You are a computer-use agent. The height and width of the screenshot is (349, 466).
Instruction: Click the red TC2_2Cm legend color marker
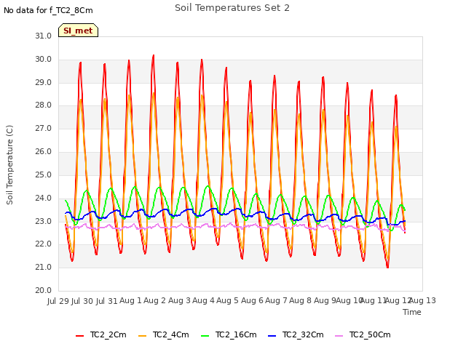(x=79, y=336)
